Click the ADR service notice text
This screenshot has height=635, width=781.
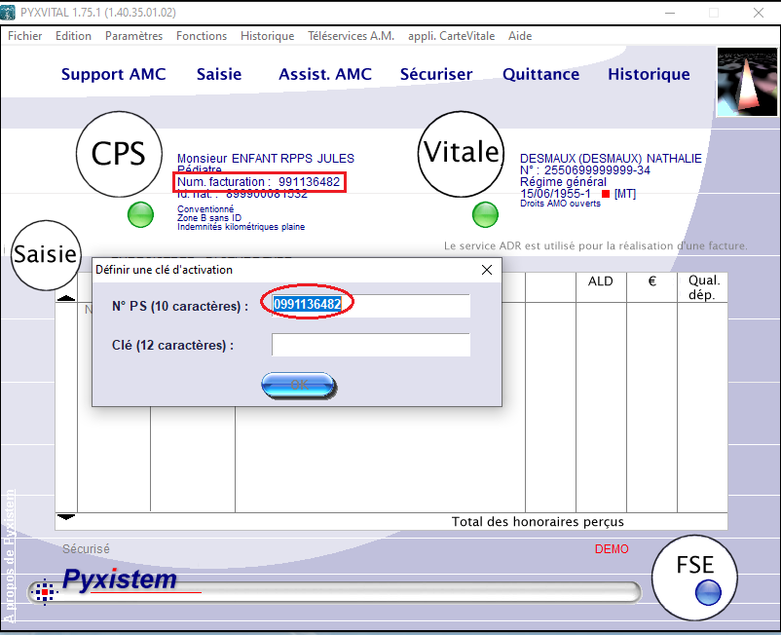596,245
